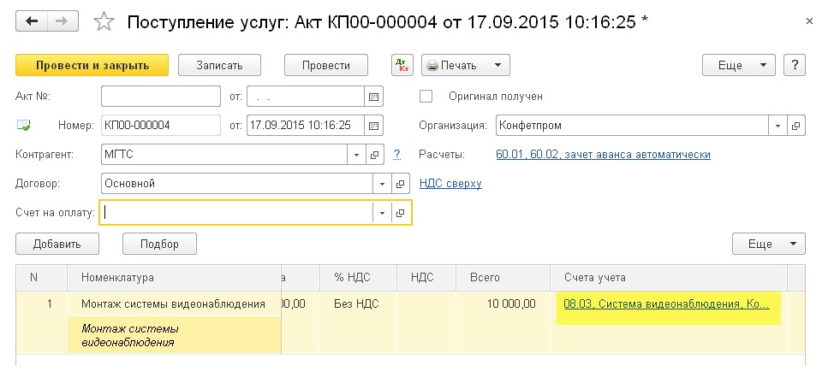Click Провести и закрыть button
834x377 pixels.
coord(92,65)
